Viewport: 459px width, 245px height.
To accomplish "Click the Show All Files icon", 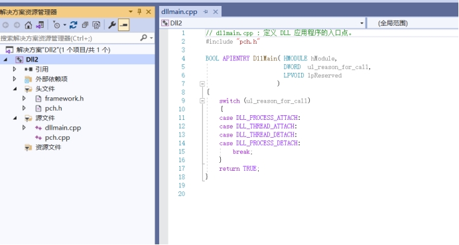I will coord(96,25).
